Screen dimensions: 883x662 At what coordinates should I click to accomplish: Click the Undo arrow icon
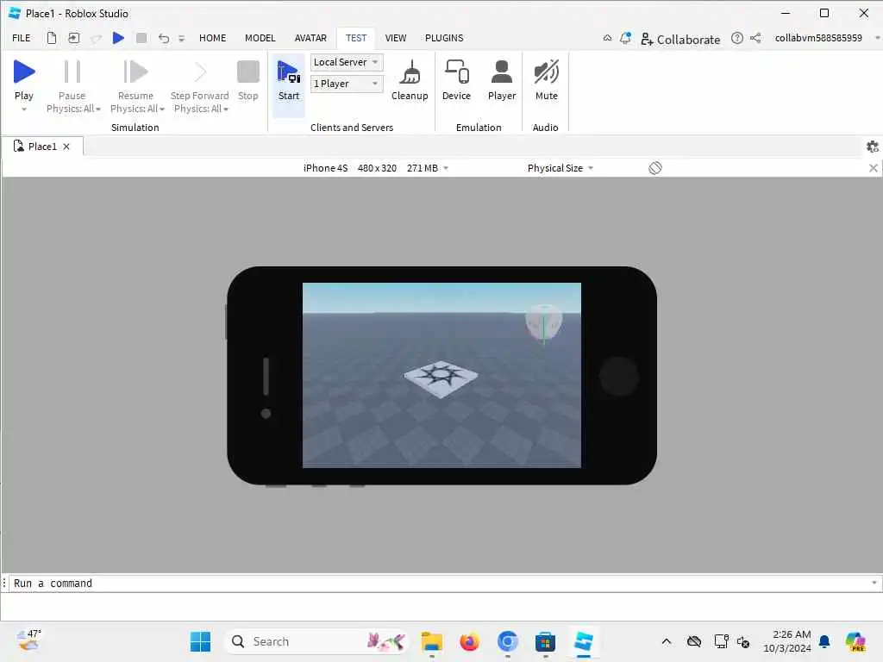point(163,38)
